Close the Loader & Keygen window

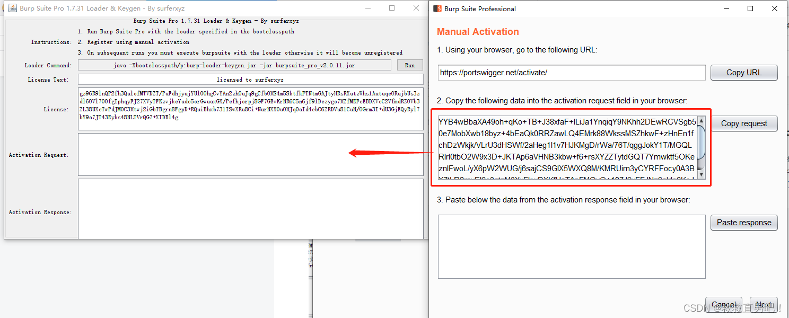pyautogui.click(x=416, y=8)
